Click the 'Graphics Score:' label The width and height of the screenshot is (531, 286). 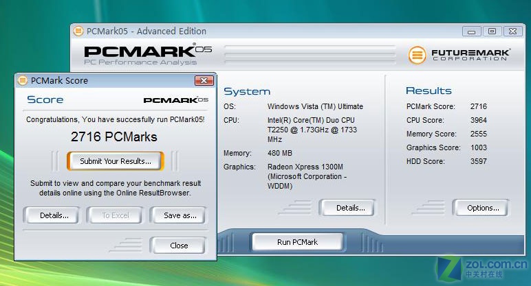click(433, 147)
